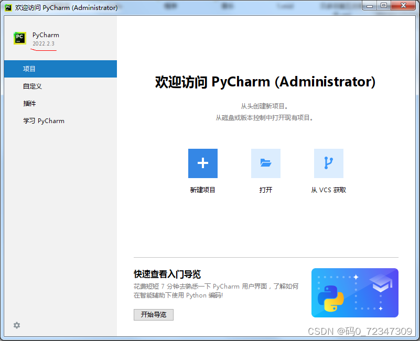Click the New Project plus icon
Screen dimensions: 420x341
pos(203,163)
